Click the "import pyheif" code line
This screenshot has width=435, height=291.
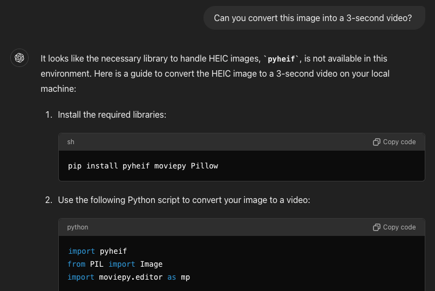coord(98,251)
